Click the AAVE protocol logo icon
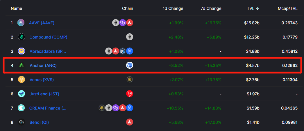The image size is (304, 131). pos(21,23)
